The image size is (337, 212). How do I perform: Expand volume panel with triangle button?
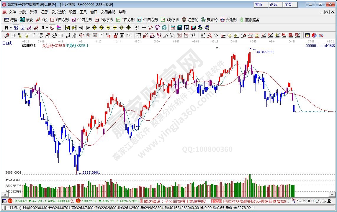pos(5,195)
